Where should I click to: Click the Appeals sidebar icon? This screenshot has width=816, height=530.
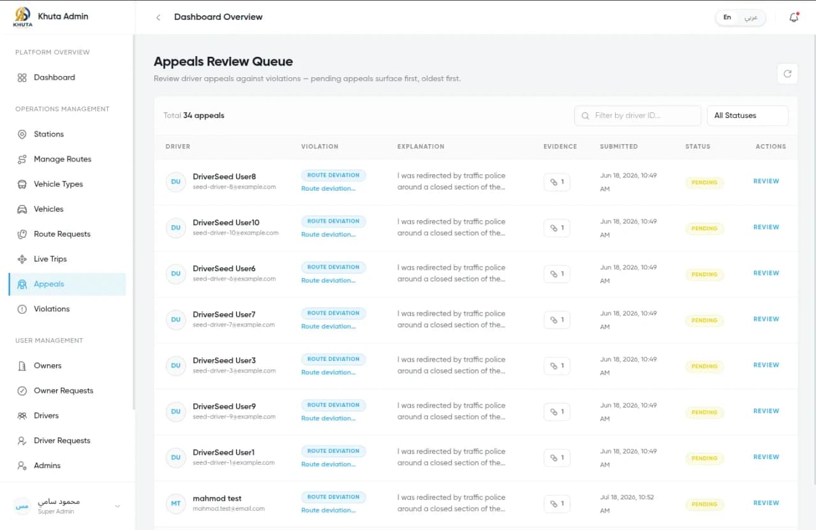[x=22, y=284]
